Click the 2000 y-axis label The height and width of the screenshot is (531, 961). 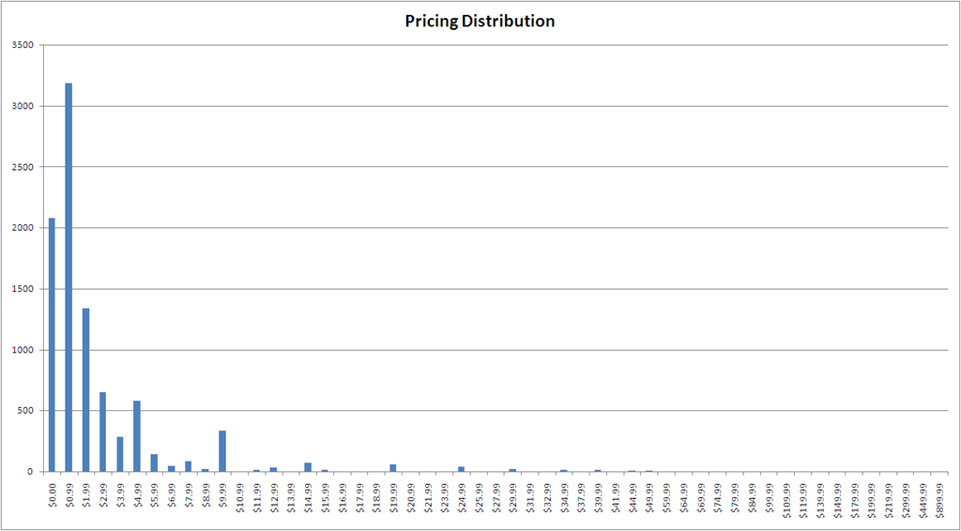[x=25, y=228]
